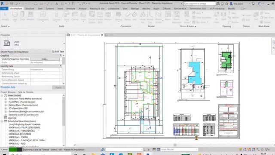
Task: Click the Help question mark icon
Action: tap(260, 3)
